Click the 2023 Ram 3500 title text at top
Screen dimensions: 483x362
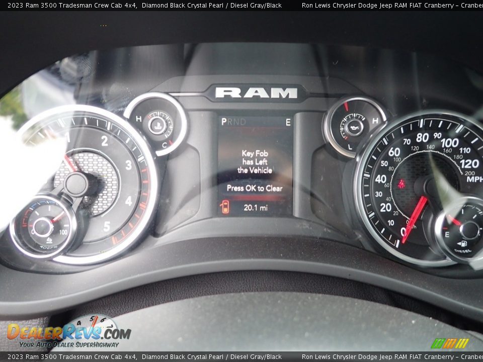click(72, 5)
